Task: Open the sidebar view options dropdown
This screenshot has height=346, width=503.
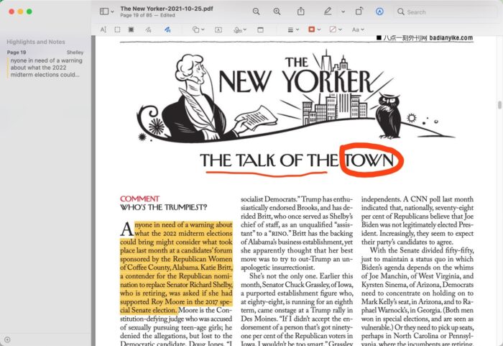Action: pos(107,12)
